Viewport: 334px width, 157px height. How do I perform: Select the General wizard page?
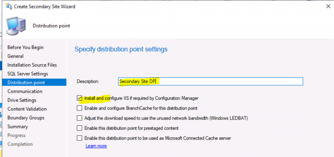16,56
